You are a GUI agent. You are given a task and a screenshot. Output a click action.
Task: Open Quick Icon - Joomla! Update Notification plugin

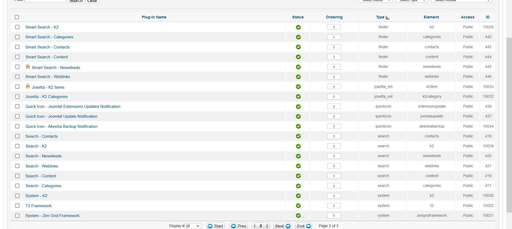(61, 116)
